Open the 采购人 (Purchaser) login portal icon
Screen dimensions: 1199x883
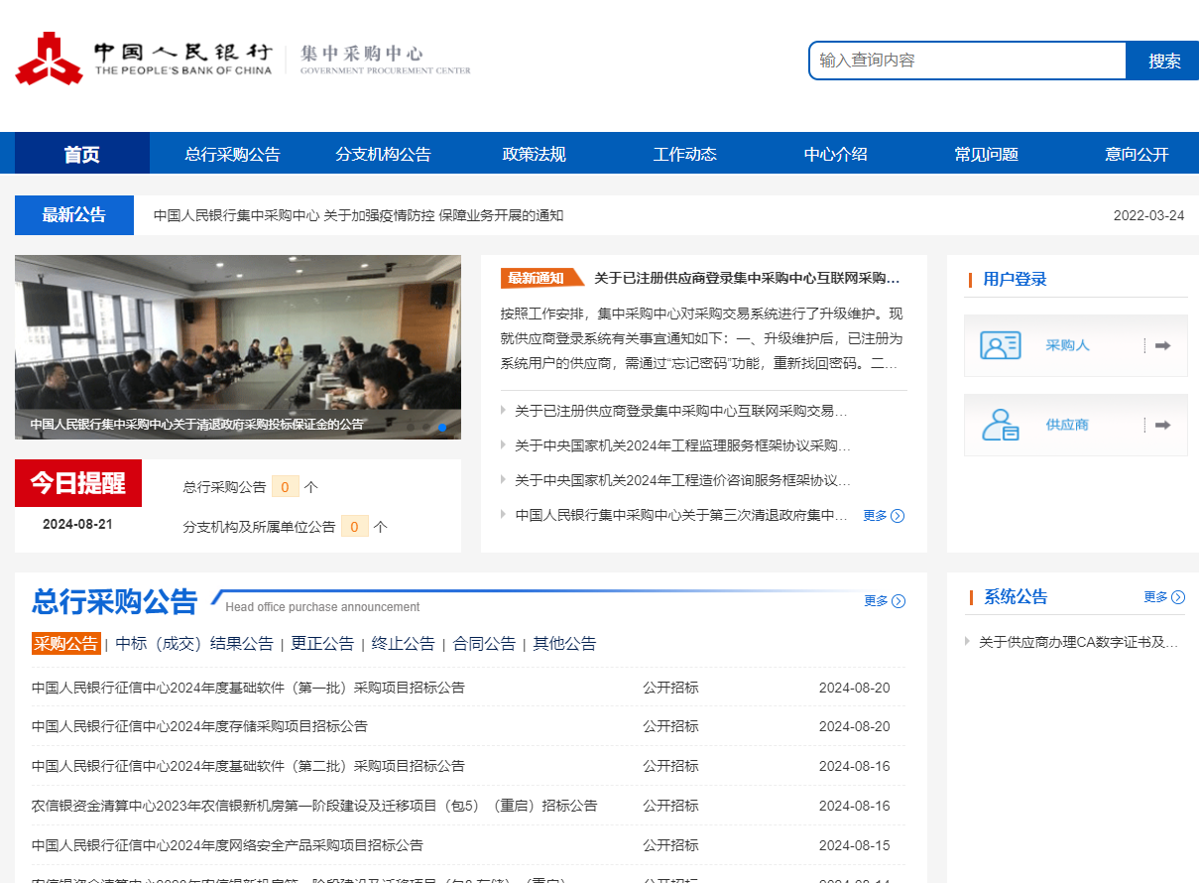(1000, 345)
